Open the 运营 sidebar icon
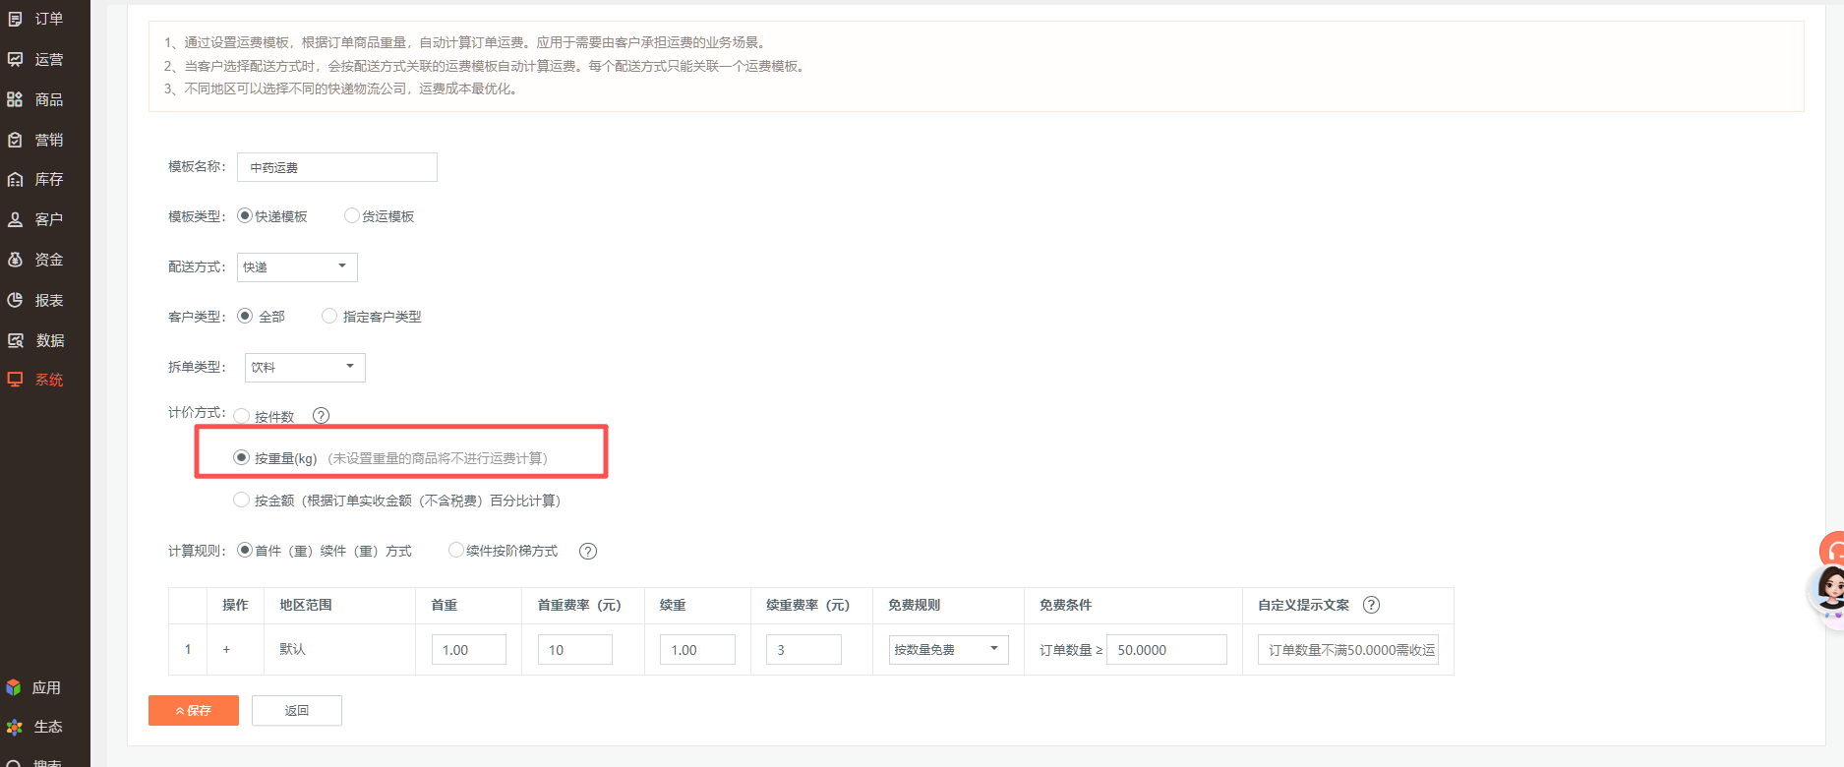 point(15,59)
